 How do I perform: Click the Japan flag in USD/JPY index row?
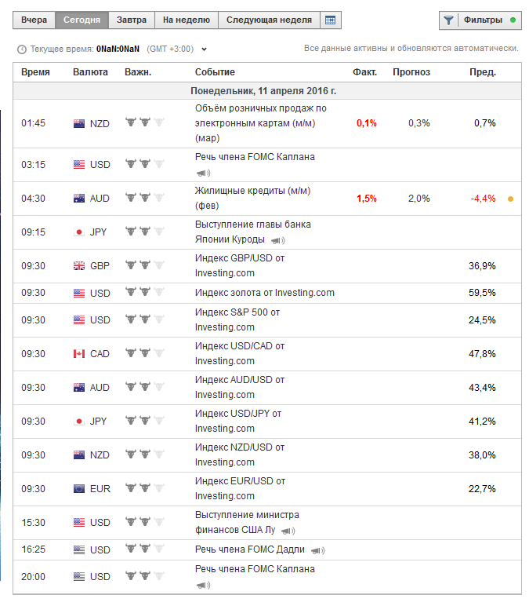tap(79, 422)
